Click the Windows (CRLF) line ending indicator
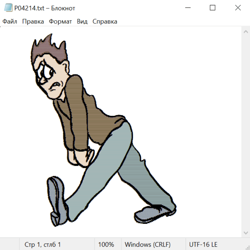 [x=147, y=244]
